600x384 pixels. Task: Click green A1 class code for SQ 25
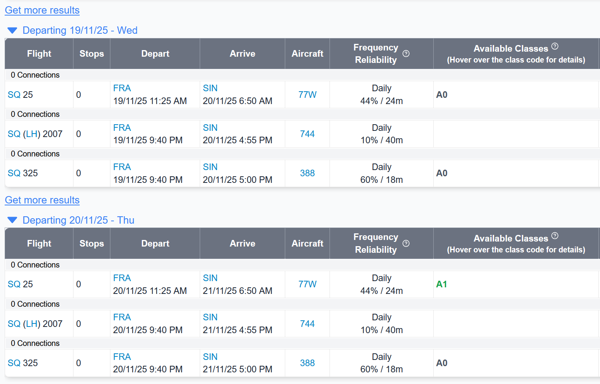tap(441, 284)
